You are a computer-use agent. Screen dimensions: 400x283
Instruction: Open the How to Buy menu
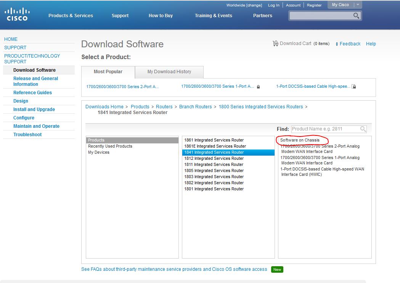point(161,16)
